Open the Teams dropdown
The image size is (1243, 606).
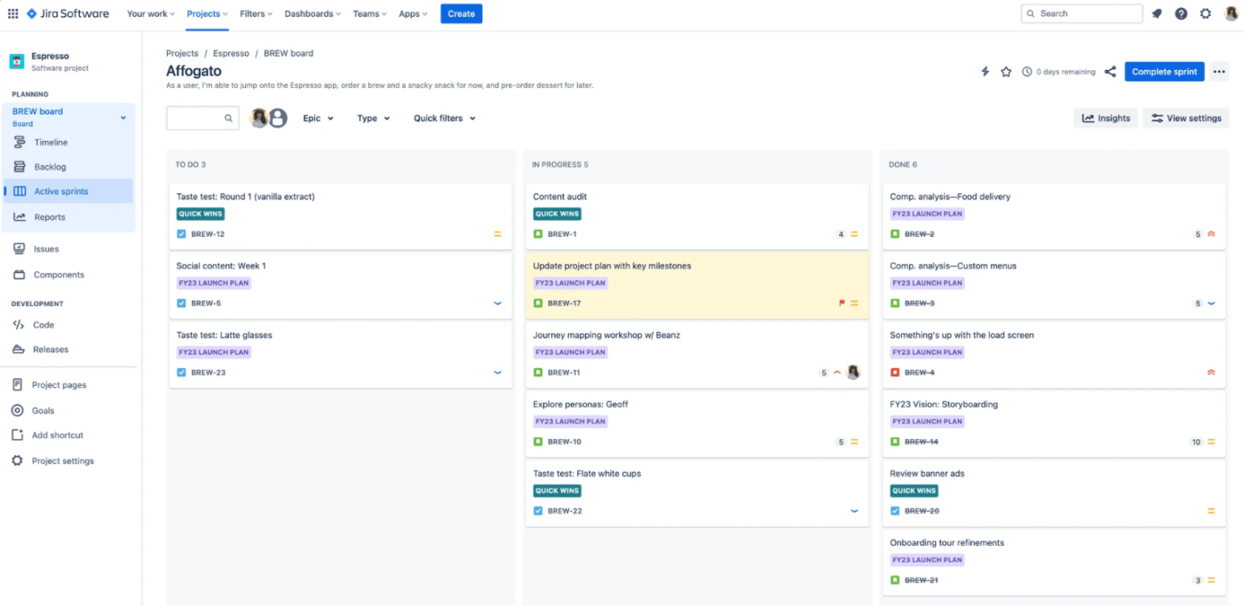[369, 13]
